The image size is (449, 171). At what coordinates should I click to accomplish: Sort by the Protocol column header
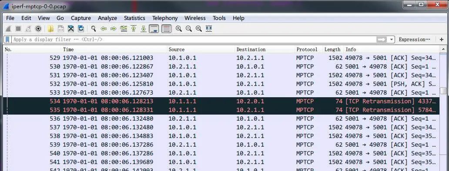309,49
